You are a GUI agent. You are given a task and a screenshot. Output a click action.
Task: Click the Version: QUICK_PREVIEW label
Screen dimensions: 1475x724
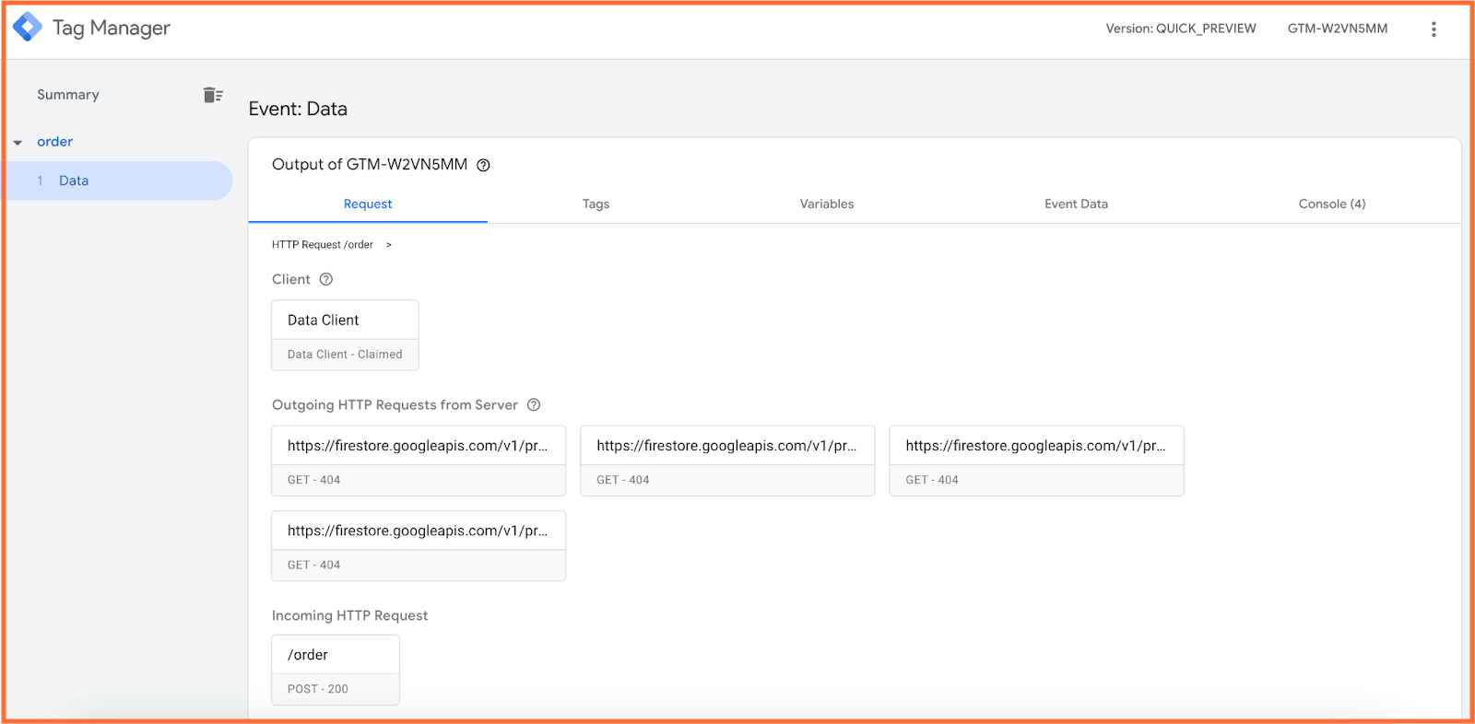coord(1181,29)
